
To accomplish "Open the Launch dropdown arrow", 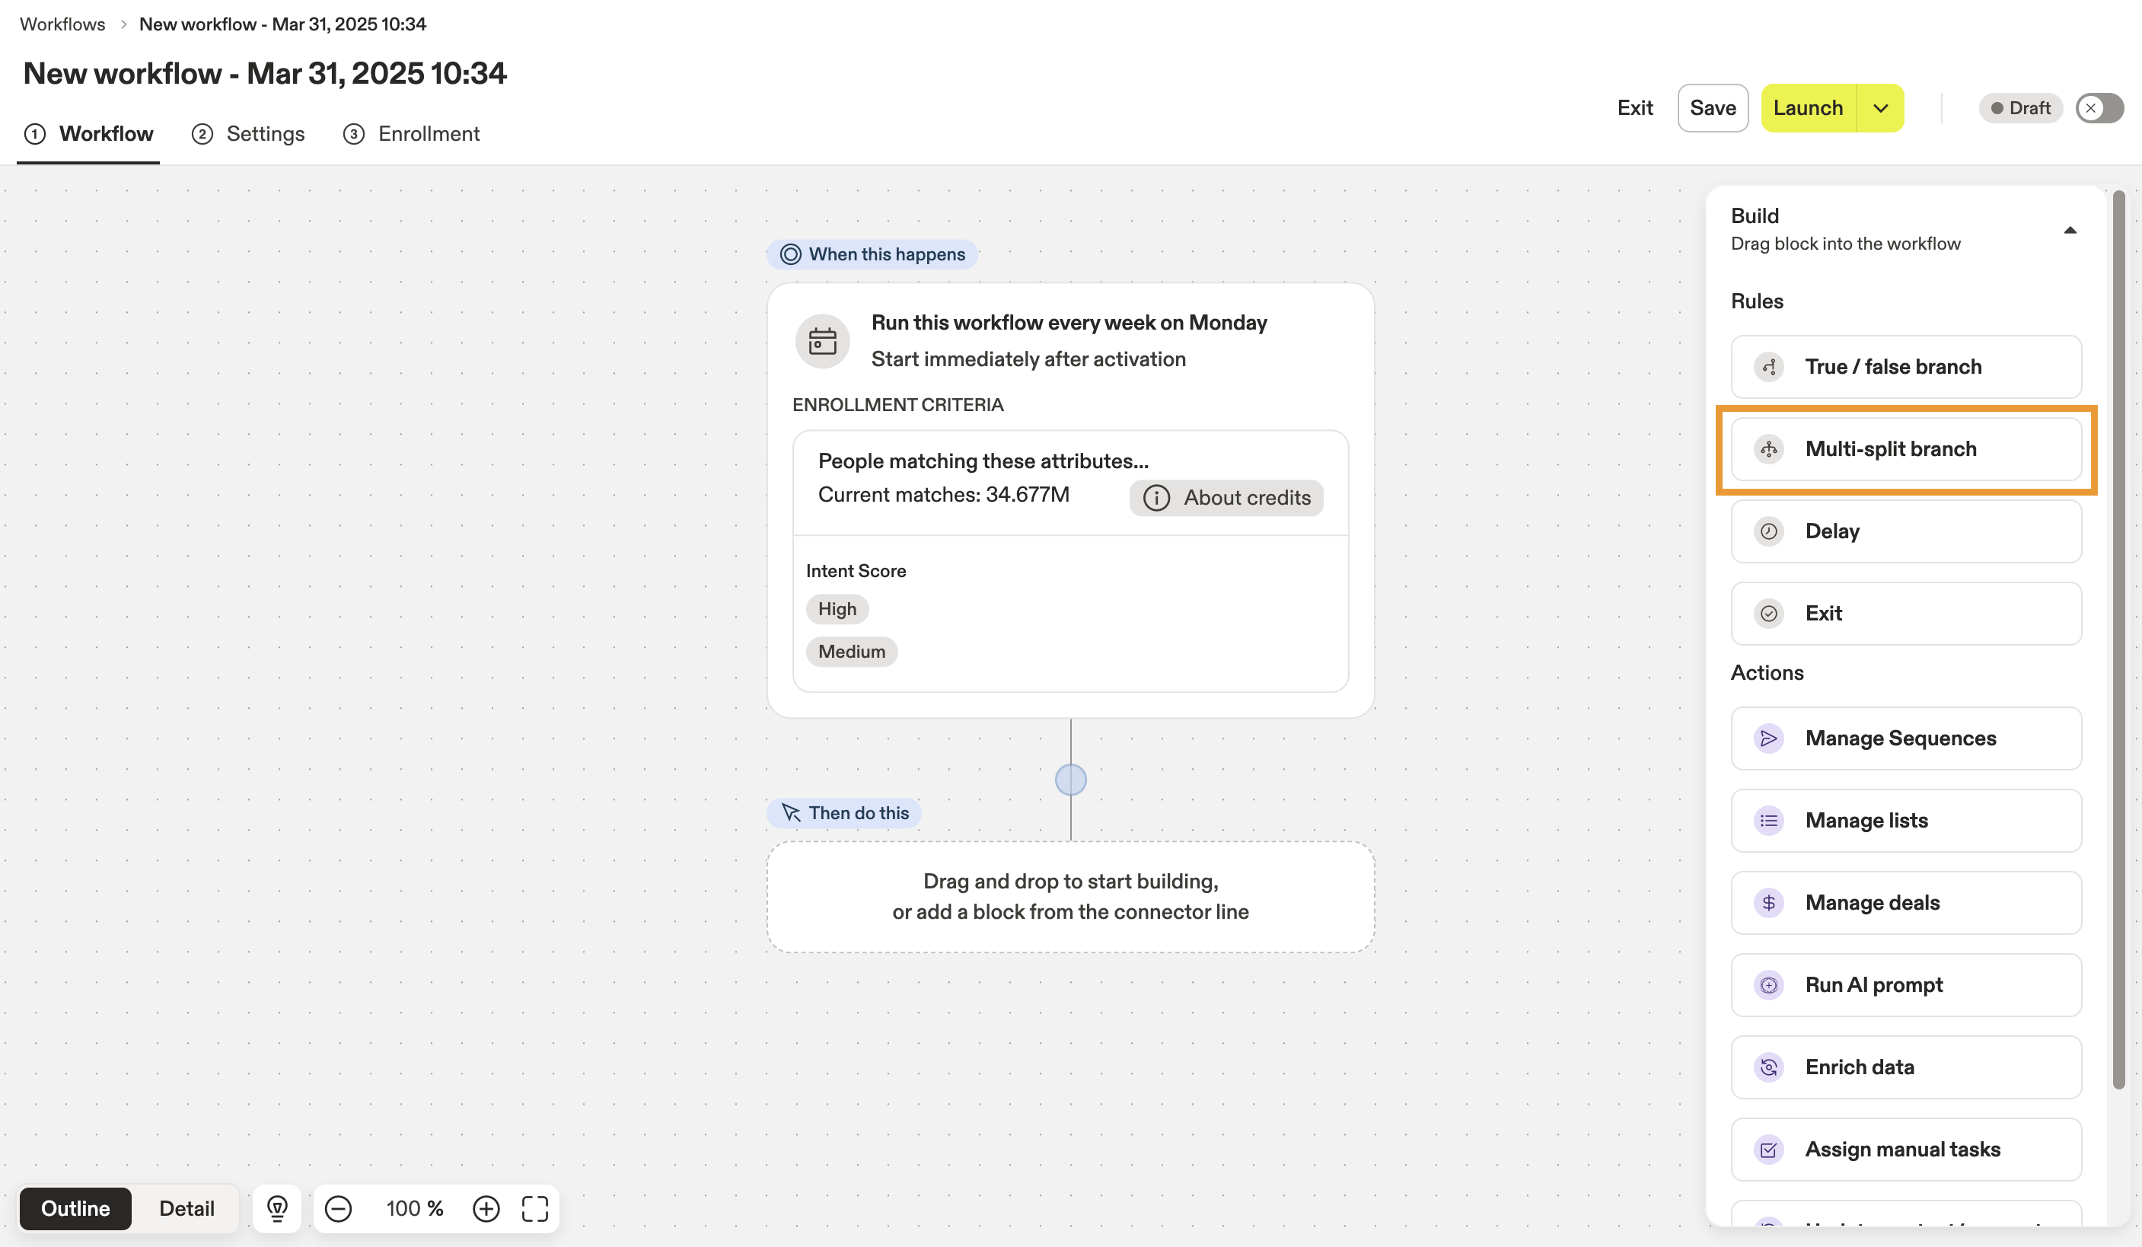I will [x=1880, y=108].
